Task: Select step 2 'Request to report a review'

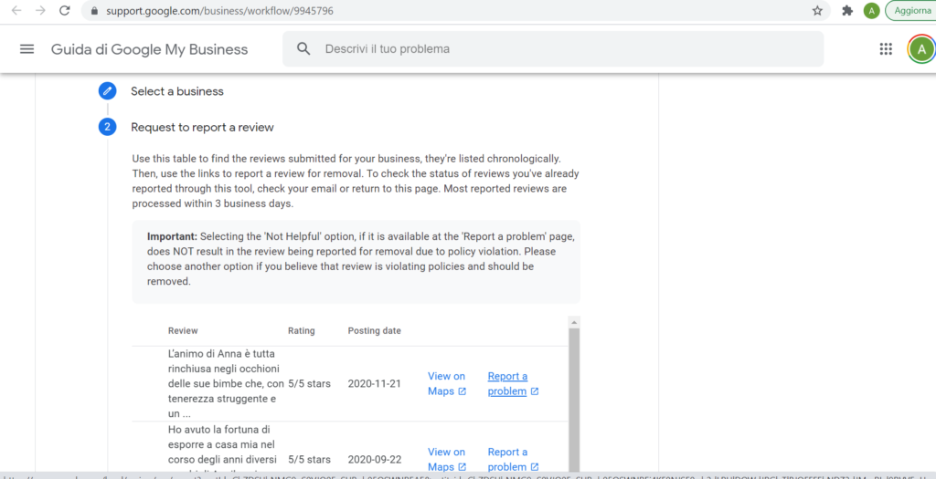Action: pyautogui.click(x=202, y=127)
